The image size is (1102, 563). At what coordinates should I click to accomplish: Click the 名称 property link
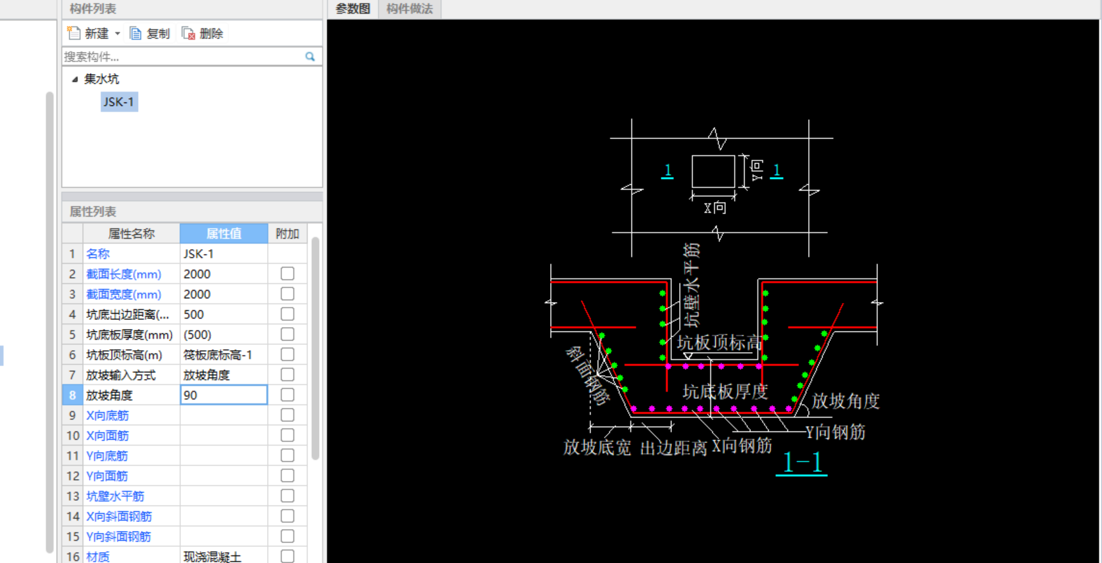[98, 254]
